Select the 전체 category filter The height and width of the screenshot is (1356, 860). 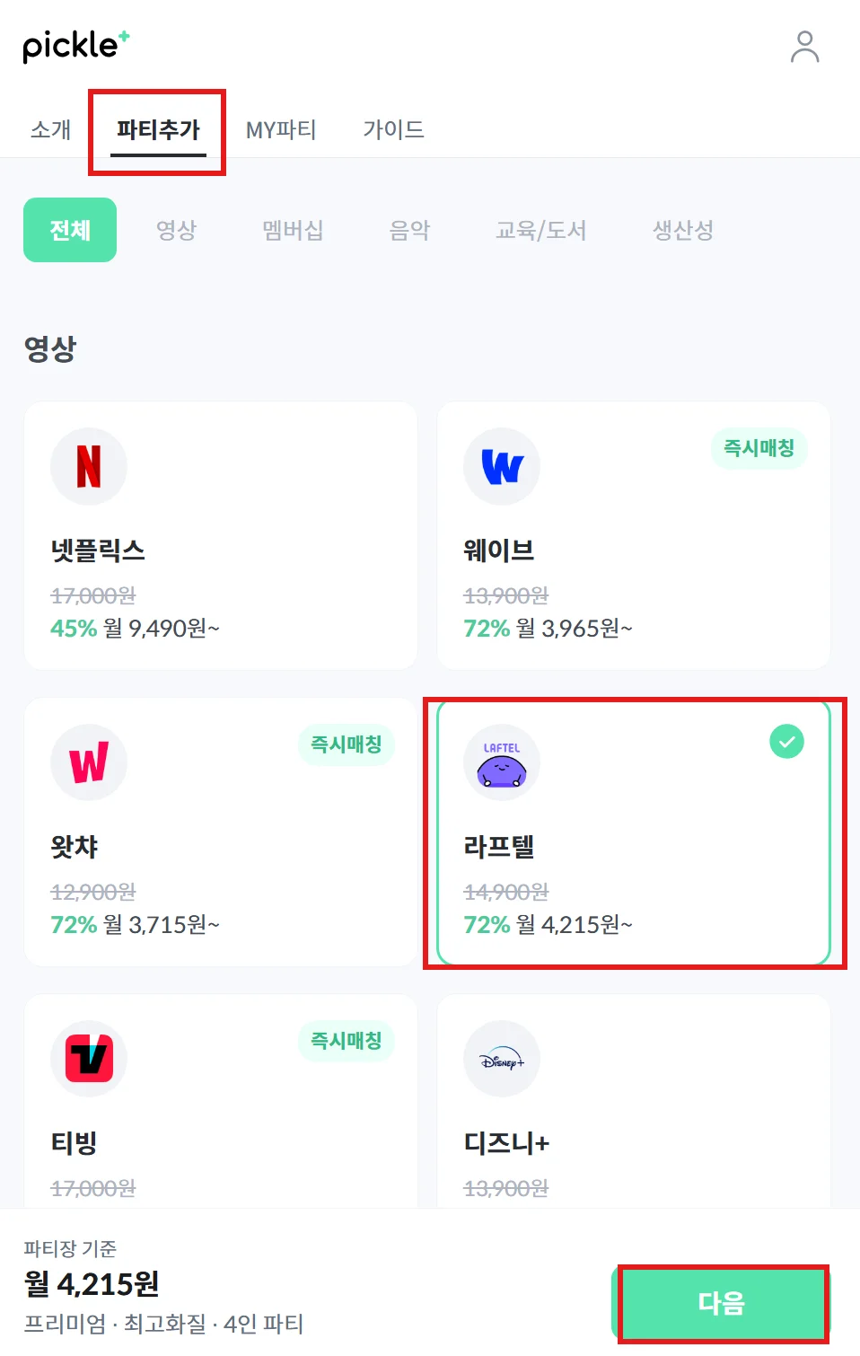coord(70,230)
